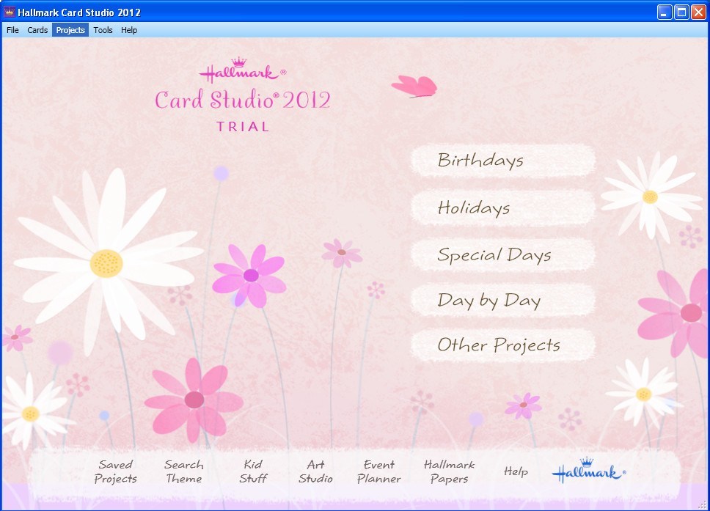Minimize the Hallmark Card Studio window

[665, 12]
